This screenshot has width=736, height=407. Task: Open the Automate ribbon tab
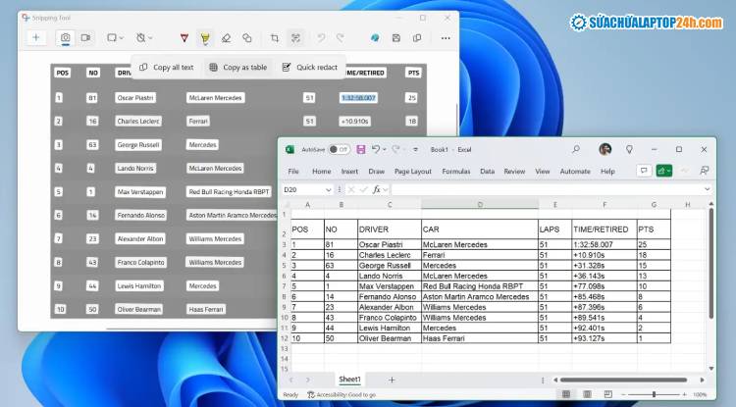click(575, 172)
